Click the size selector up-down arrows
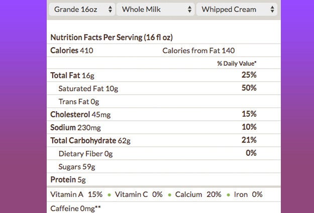This screenshot has height=213, width=314. coord(110,10)
